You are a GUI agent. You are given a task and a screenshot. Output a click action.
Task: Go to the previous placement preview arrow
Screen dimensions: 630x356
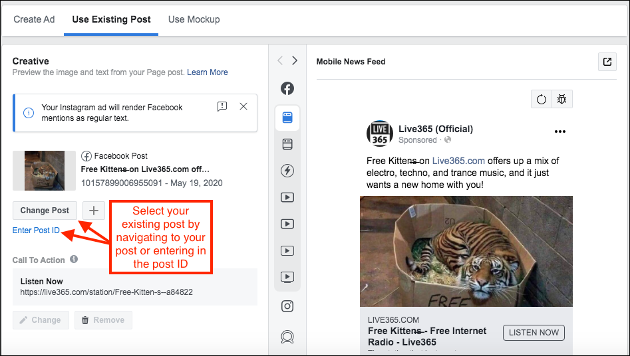280,60
